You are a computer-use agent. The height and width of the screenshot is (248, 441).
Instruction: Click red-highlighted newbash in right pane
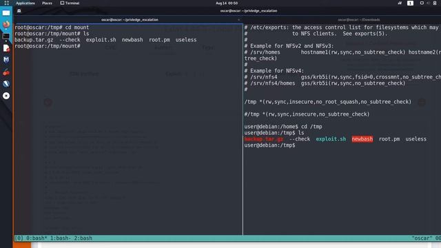[362, 139]
